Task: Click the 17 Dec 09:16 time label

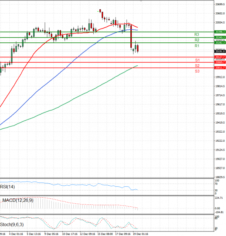Action: click(x=123, y=234)
